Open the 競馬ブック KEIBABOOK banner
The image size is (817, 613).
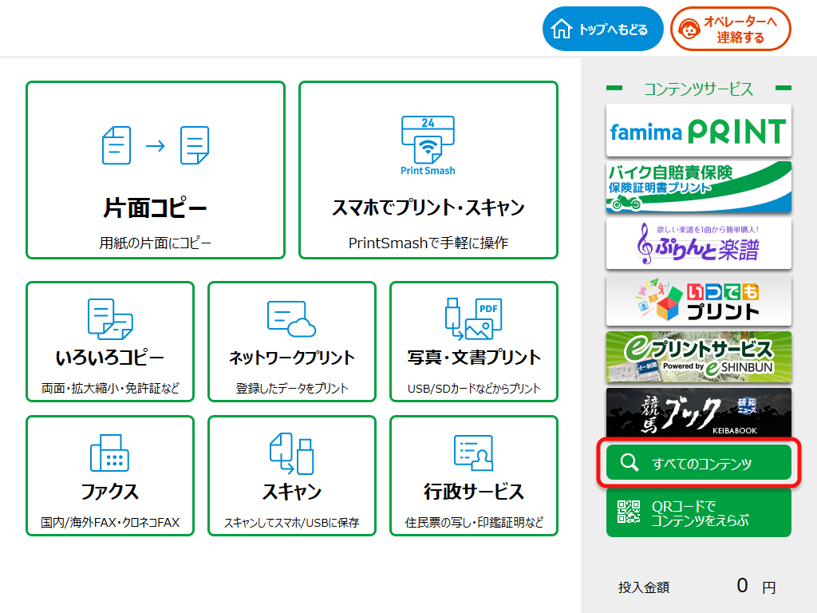[698, 413]
